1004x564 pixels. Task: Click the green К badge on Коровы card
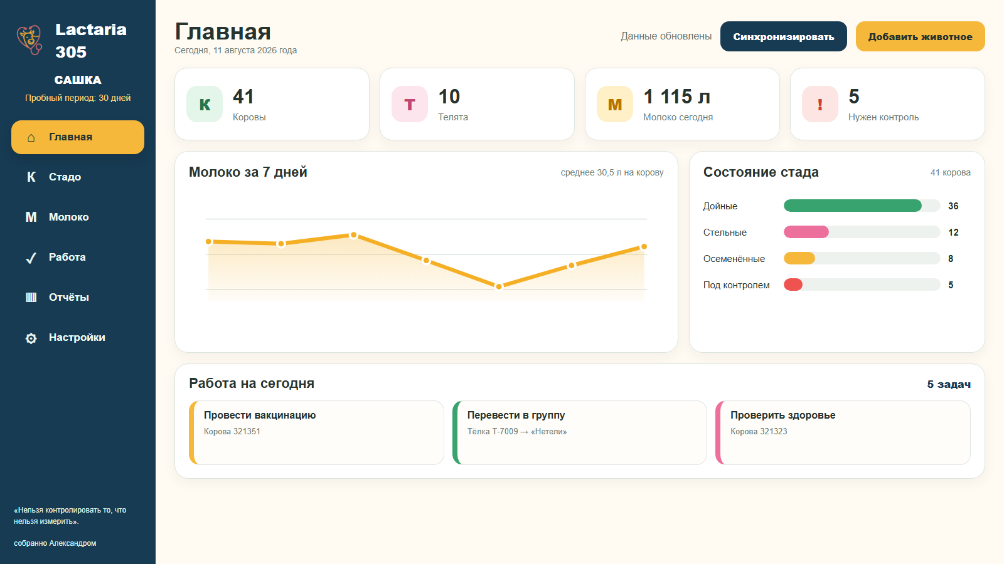(x=205, y=104)
